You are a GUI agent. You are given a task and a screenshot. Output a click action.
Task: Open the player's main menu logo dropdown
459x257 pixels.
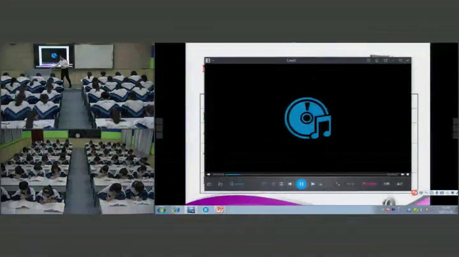click(x=208, y=60)
